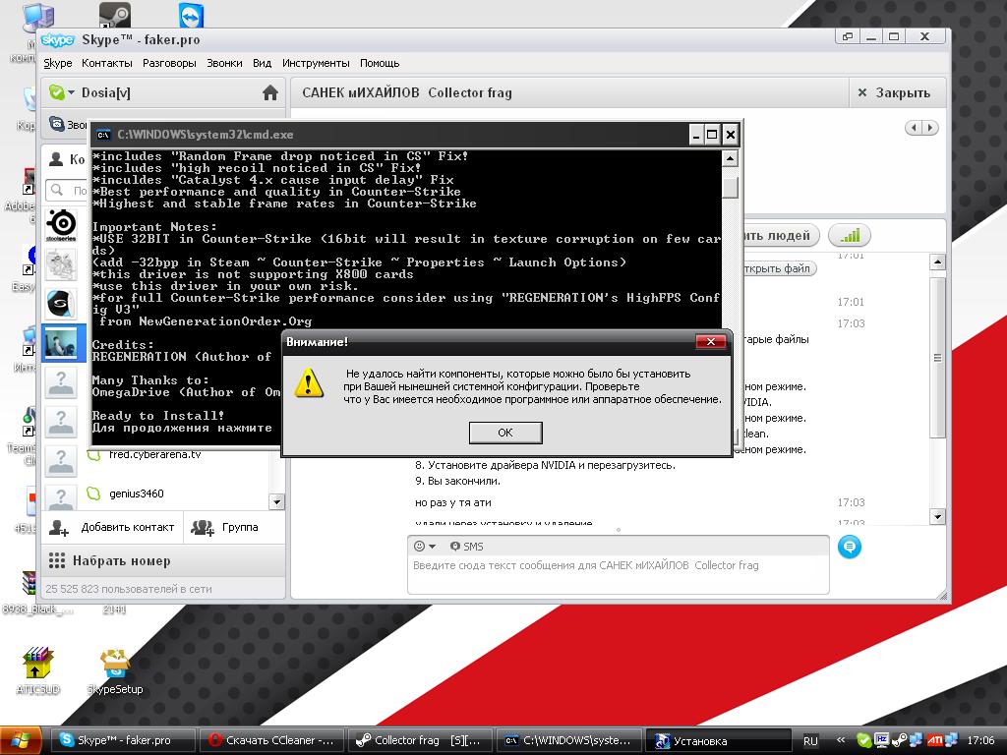This screenshot has width=1007, height=755.
Task: Expand hidden tray icons chevron
Action: (840, 740)
